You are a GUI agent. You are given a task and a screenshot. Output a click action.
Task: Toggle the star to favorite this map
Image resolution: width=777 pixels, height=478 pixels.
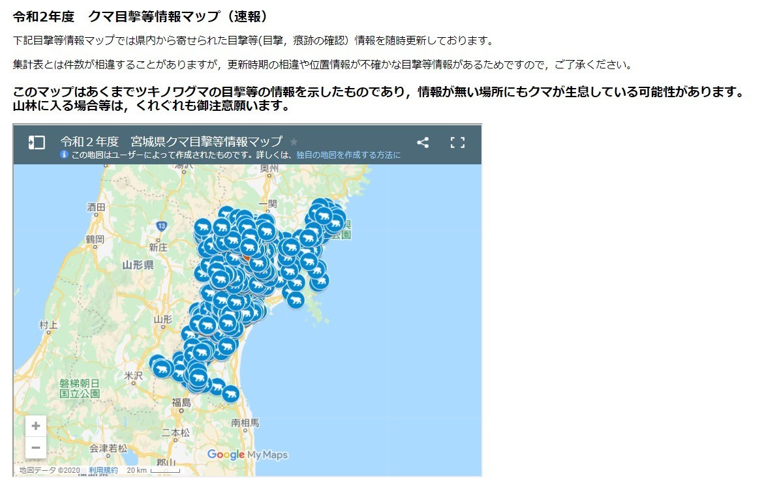(293, 140)
